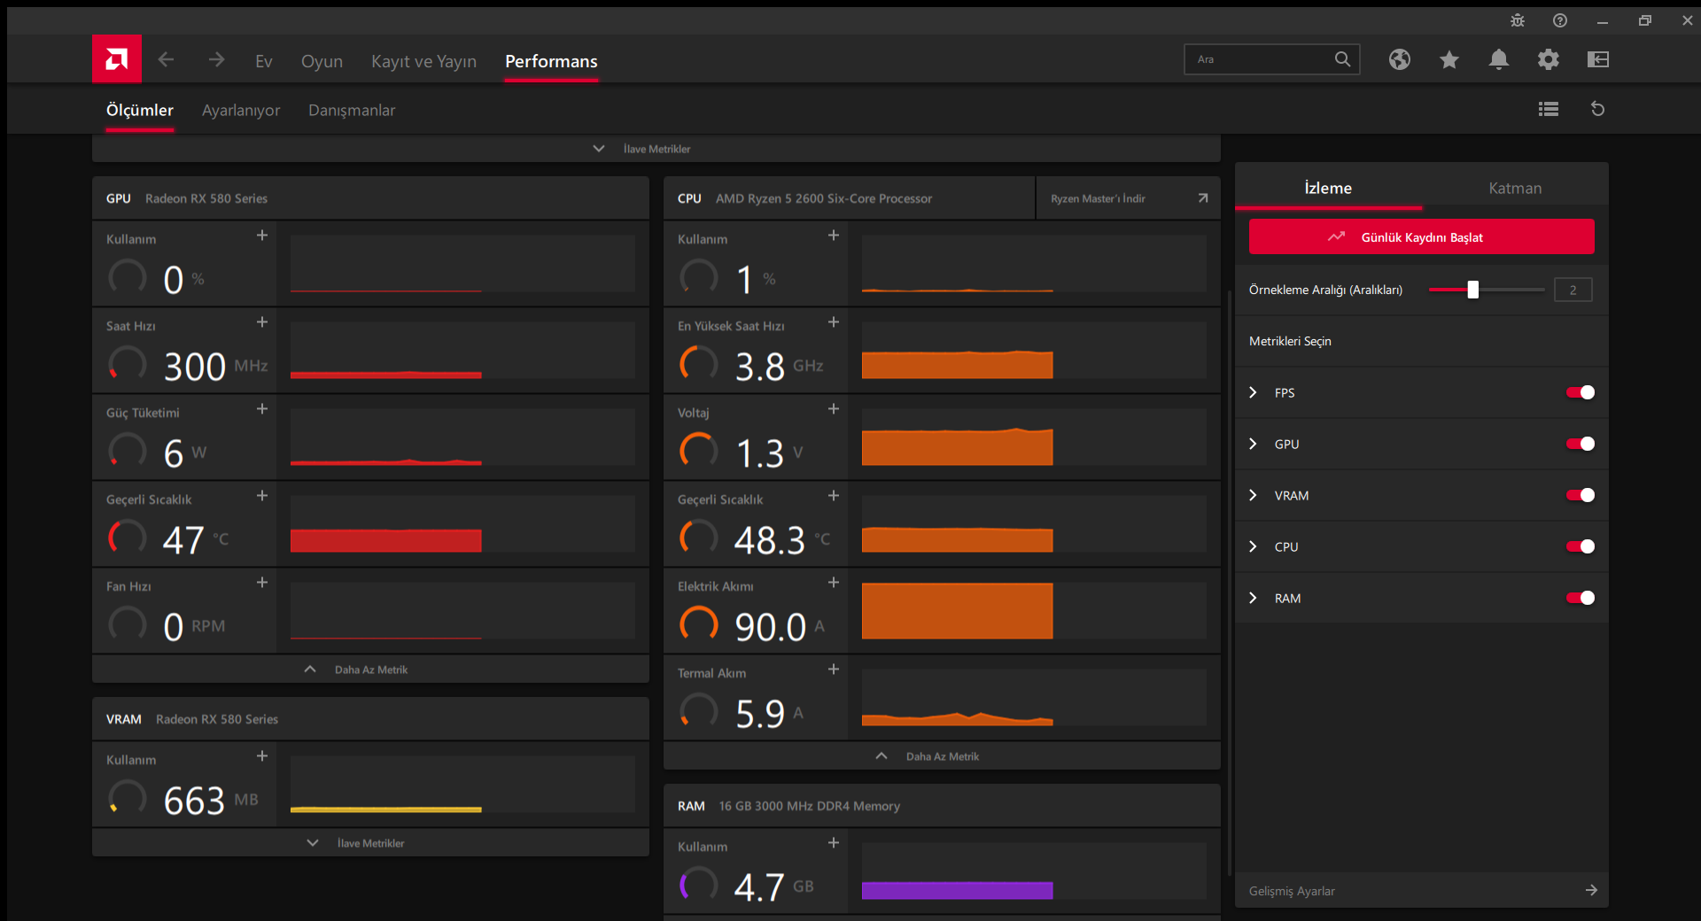
Task: Pin GPU Saat Hızı metric with plus
Action: [x=262, y=321]
